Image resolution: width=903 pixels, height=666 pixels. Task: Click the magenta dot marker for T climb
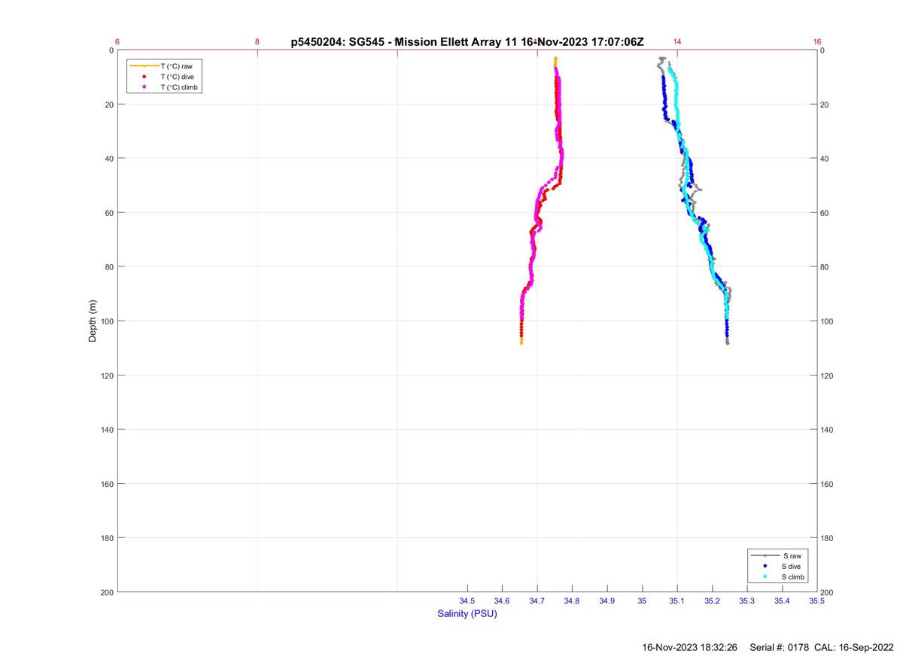pyautogui.click(x=144, y=87)
